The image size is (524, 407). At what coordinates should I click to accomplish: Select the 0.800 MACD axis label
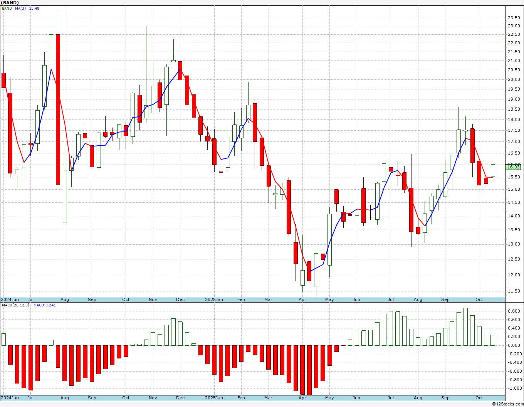(514, 311)
